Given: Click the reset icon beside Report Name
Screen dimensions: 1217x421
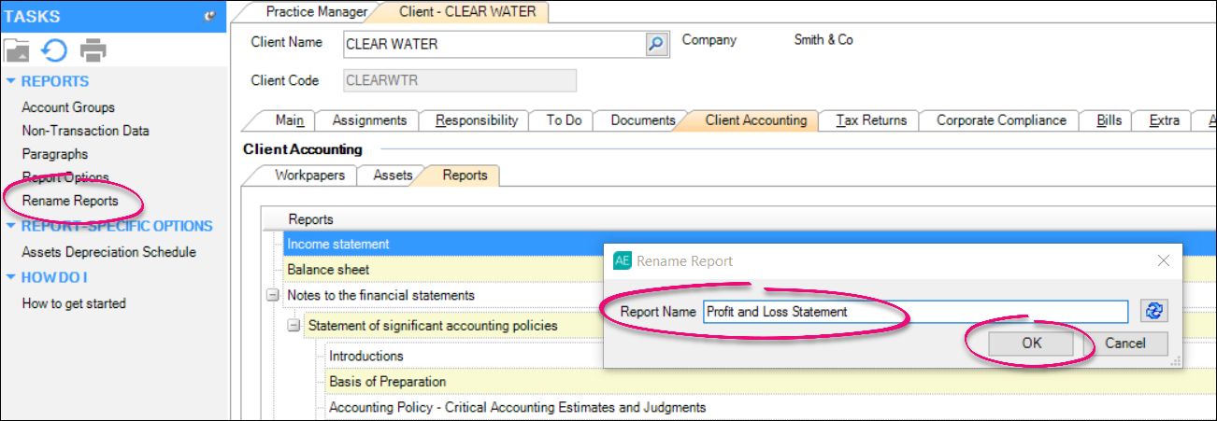Looking at the screenshot, I should 1154,312.
